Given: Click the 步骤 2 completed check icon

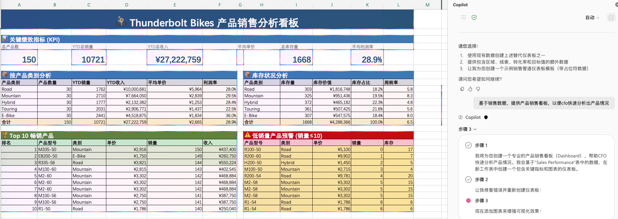Looking at the screenshot, I should tap(468, 179).
